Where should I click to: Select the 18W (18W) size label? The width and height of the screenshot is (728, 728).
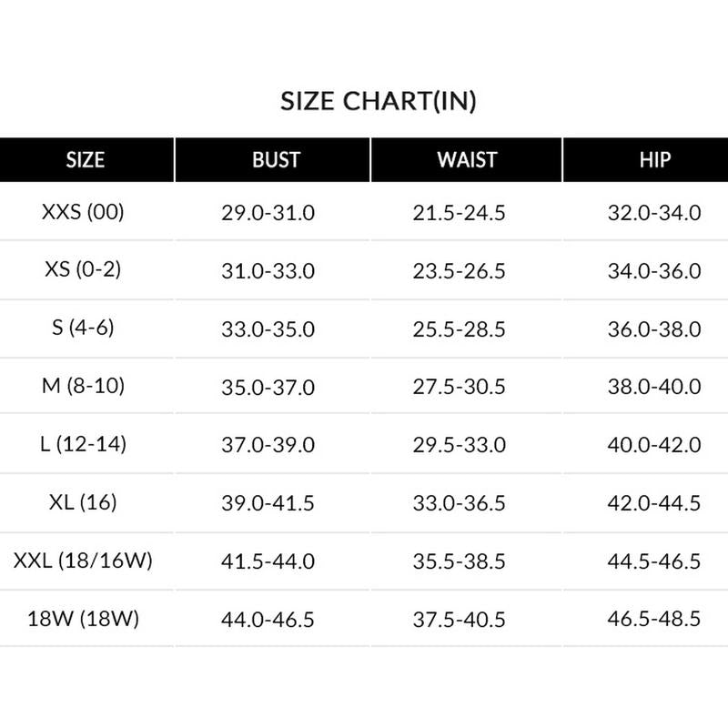tap(83, 619)
